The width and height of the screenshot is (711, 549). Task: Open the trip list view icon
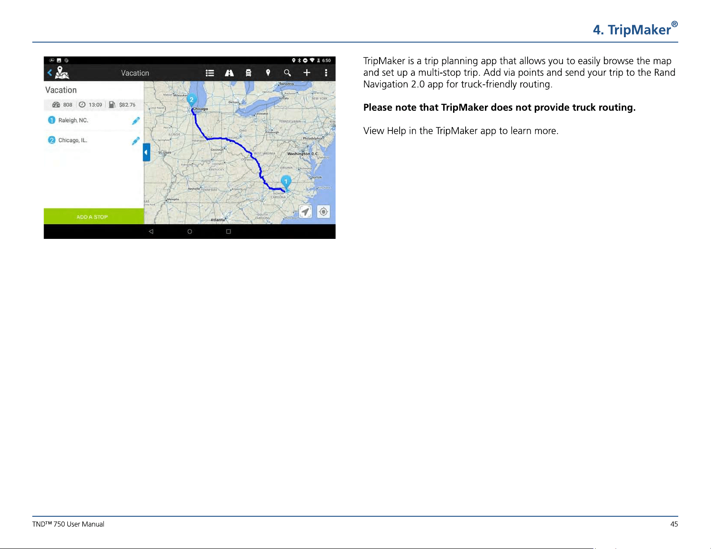(x=209, y=73)
